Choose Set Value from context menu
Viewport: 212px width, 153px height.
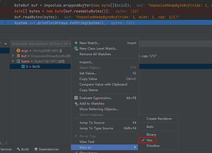pos(88,73)
